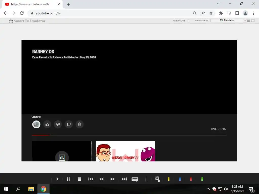This screenshot has width=259, height=194.
Task: Click the youtube.com/tv address bar
Action: (109, 13)
